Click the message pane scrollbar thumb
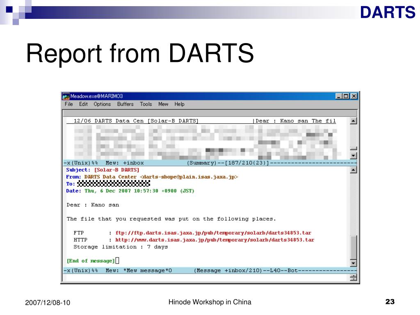 [353, 247]
